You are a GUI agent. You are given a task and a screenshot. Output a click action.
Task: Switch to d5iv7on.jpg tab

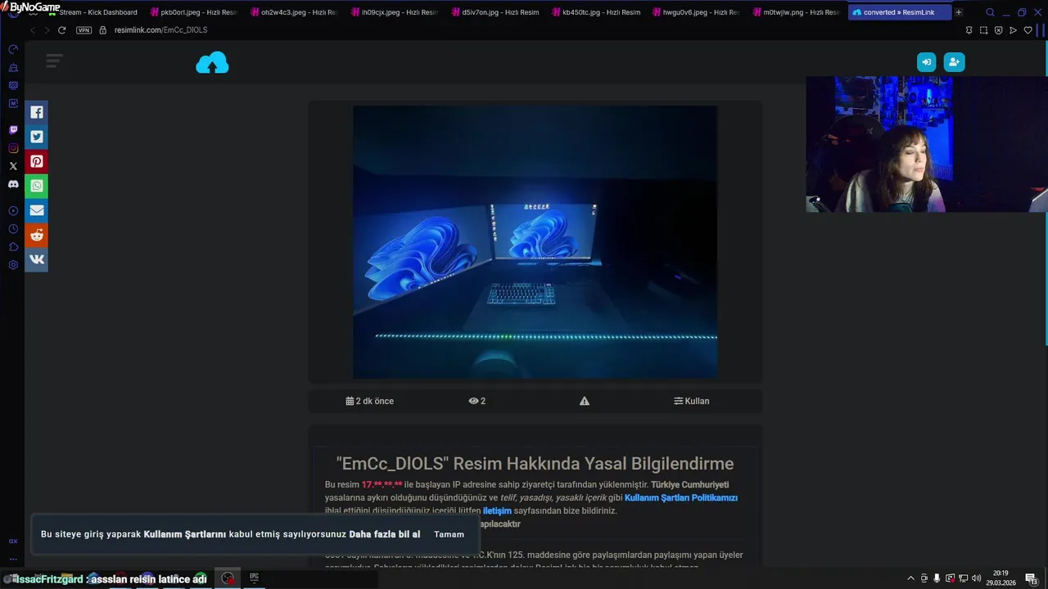494,12
